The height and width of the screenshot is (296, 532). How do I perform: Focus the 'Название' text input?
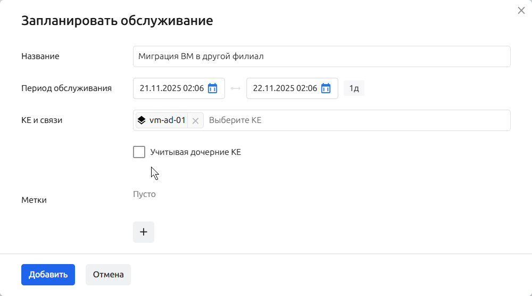pos(321,56)
